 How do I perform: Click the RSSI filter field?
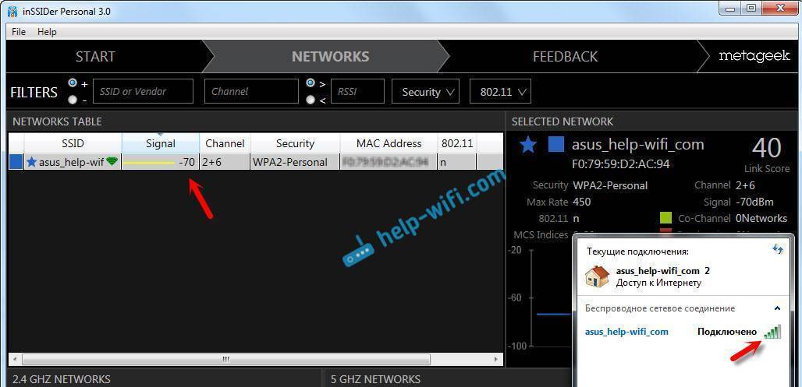click(357, 91)
